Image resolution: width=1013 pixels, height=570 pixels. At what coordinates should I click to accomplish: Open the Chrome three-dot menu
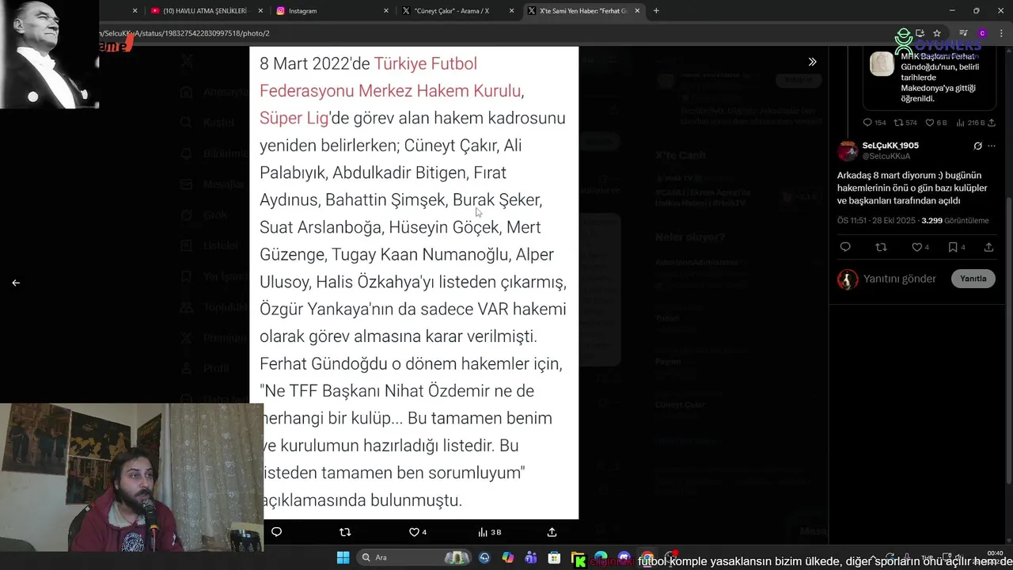(x=1000, y=33)
